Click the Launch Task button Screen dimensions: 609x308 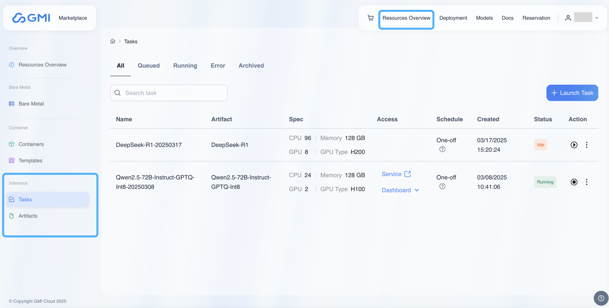click(x=572, y=93)
